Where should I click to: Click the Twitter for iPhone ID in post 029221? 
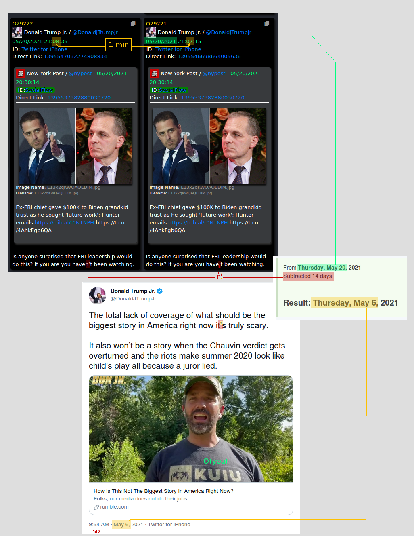click(178, 49)
